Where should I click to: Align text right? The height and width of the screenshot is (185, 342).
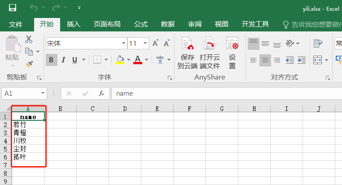coord(277,60)
